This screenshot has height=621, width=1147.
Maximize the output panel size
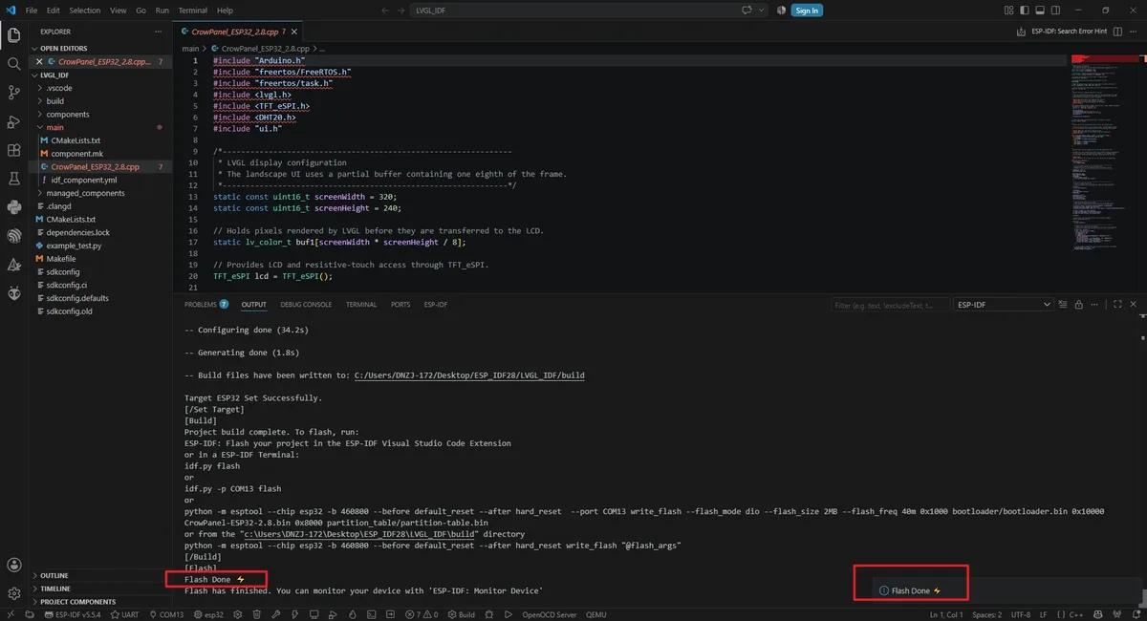[x=1117, y=305]
